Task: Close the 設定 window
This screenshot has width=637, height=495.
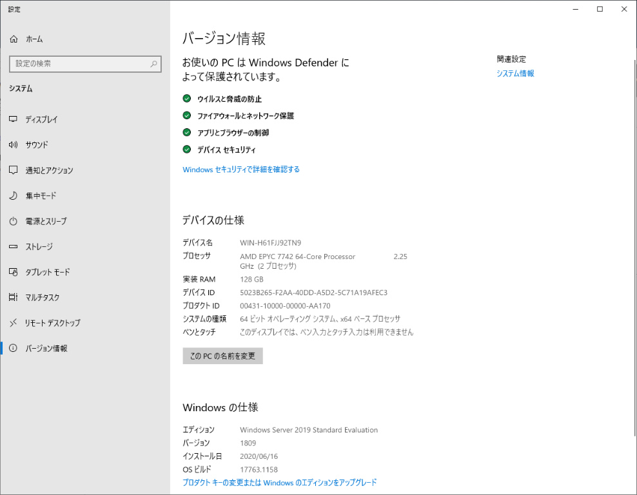Action: pyautogui.click(x=624, y=9)
